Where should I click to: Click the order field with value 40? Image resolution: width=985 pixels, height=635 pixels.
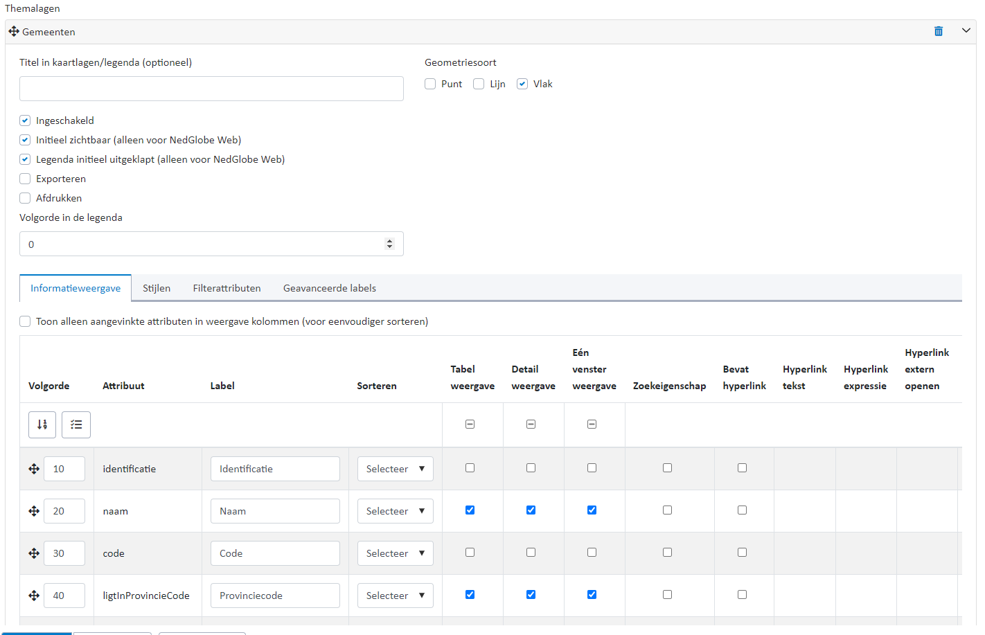point(64,596)
